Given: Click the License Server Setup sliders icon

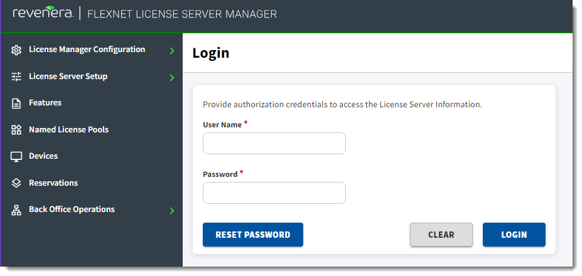Looking at the screenshot, I should click(17, 77).
